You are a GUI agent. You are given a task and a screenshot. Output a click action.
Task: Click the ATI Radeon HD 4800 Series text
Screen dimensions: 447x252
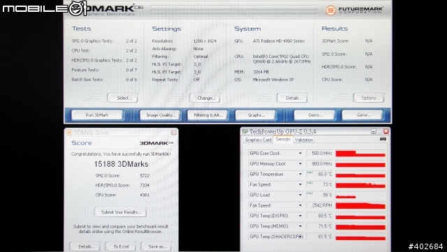point(279,41)
